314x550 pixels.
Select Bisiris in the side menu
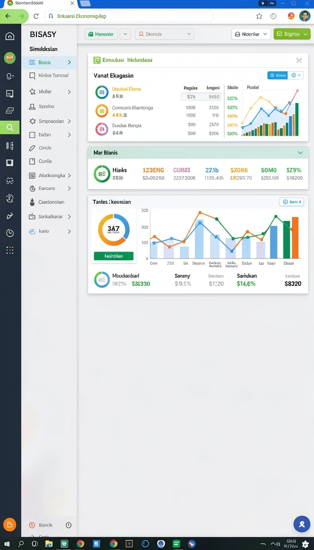click(x=49, y=62)
